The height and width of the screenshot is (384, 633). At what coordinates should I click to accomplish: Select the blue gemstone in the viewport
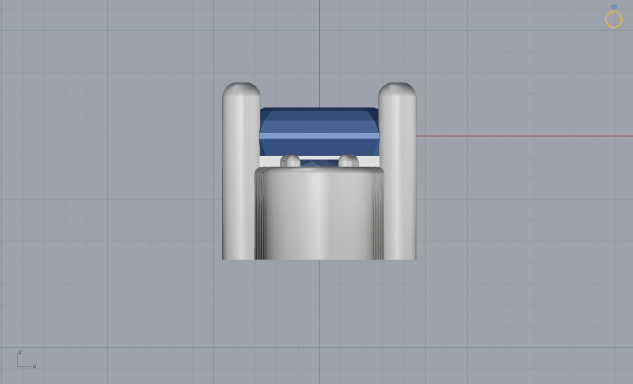(319, 132)
